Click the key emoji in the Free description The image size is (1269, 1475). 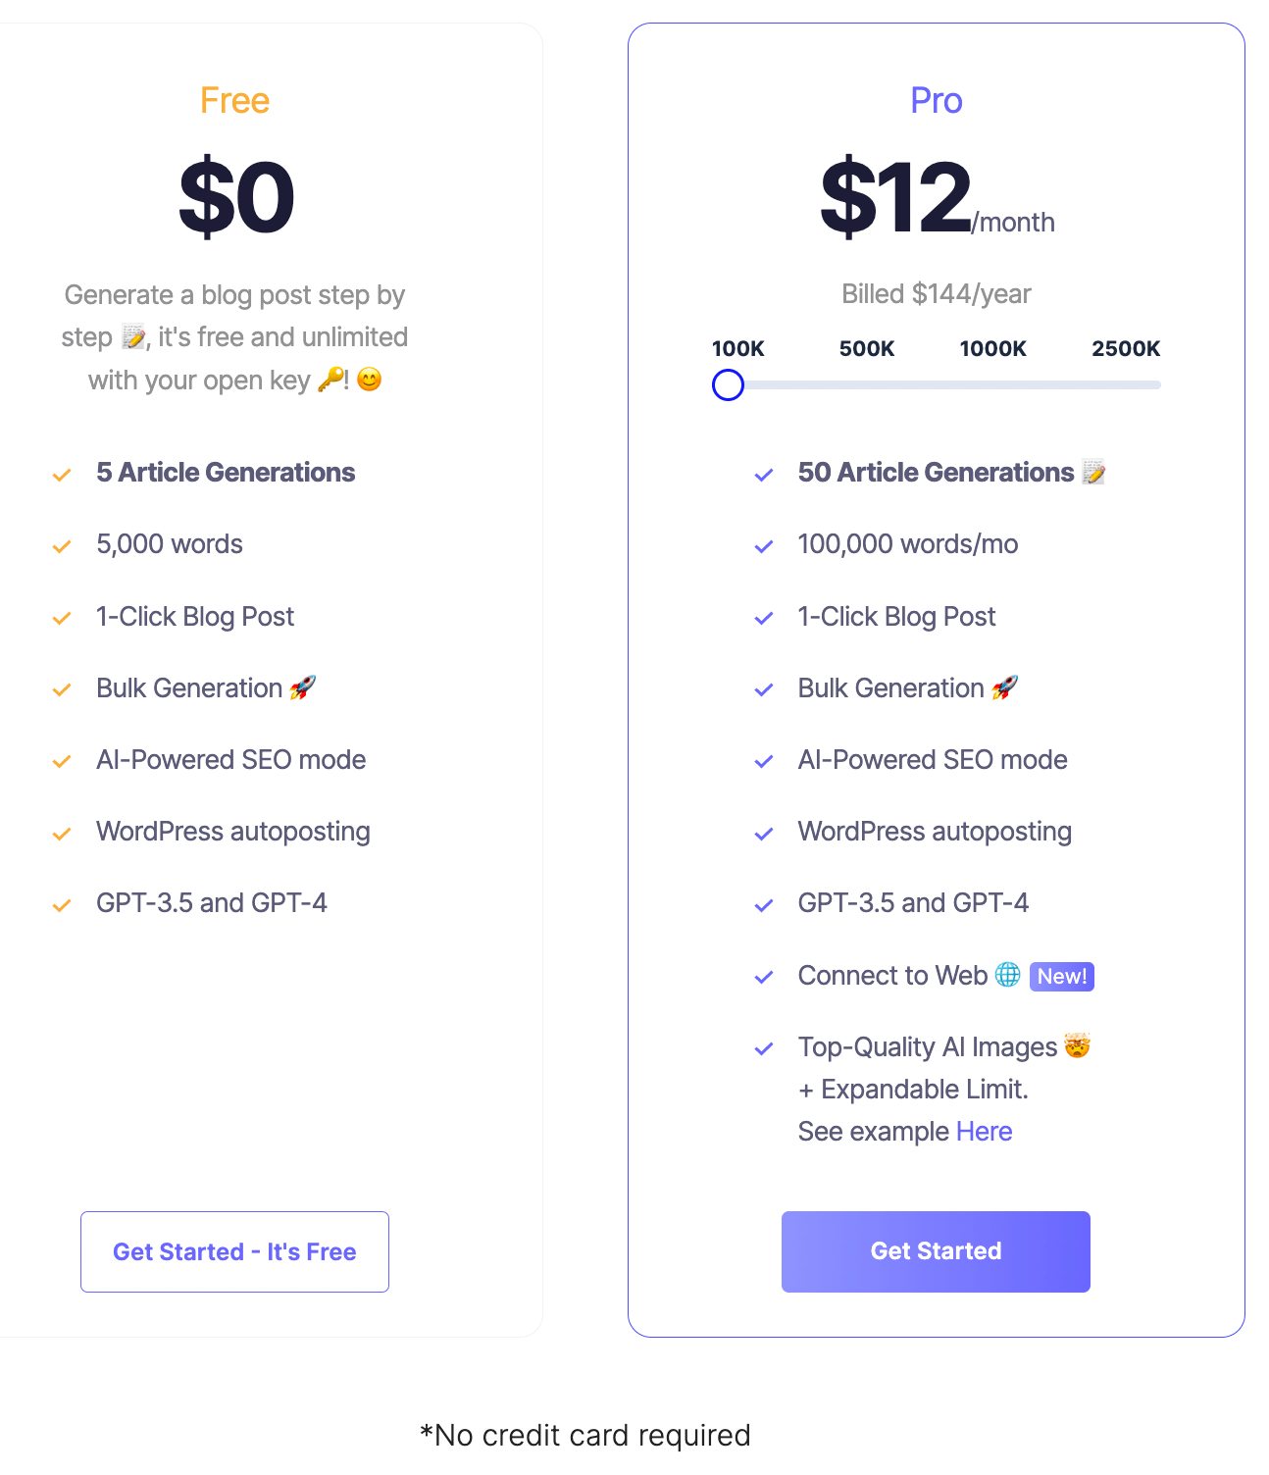pos(331,379)
